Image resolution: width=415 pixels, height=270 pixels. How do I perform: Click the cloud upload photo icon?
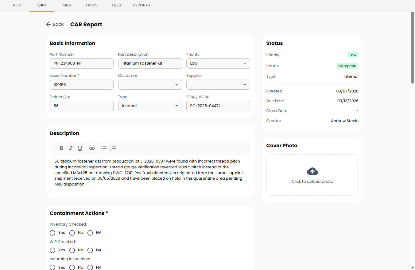point(312,171)
